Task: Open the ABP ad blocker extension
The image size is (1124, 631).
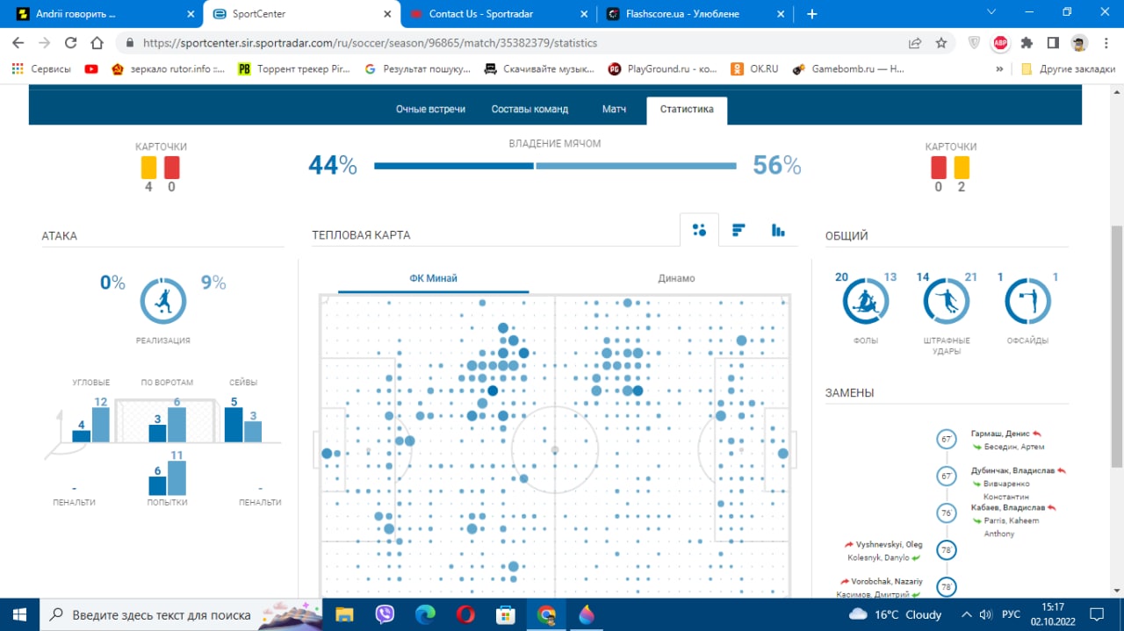Action: (x=1000, y=43)
